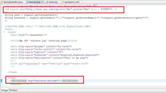Click the meta expires line
The image size is (166, 93).
[x=37, y=52]
